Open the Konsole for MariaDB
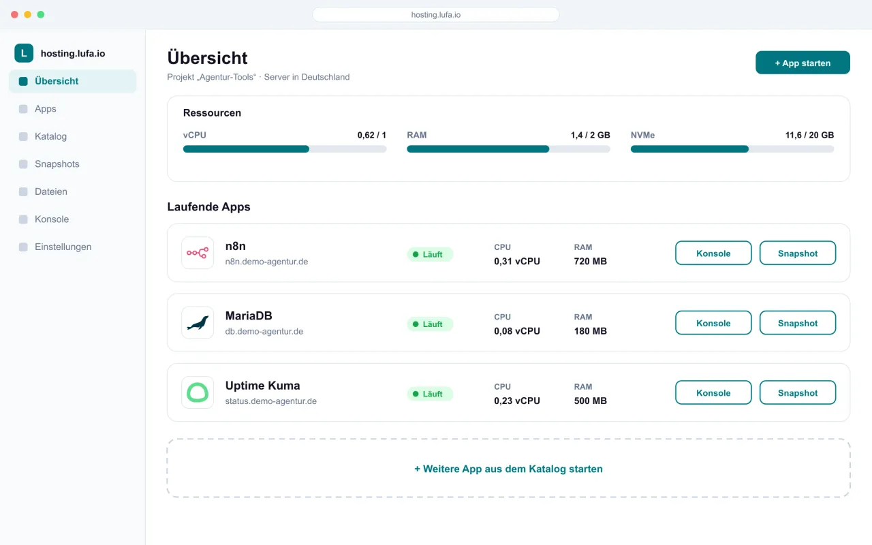872x545 pixels. (x=713, y=323)
